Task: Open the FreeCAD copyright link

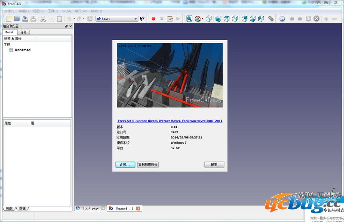Action: click(170, 121)
